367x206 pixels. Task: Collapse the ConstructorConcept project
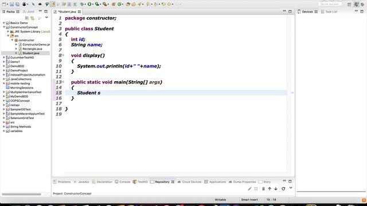(x=4, y=27)
